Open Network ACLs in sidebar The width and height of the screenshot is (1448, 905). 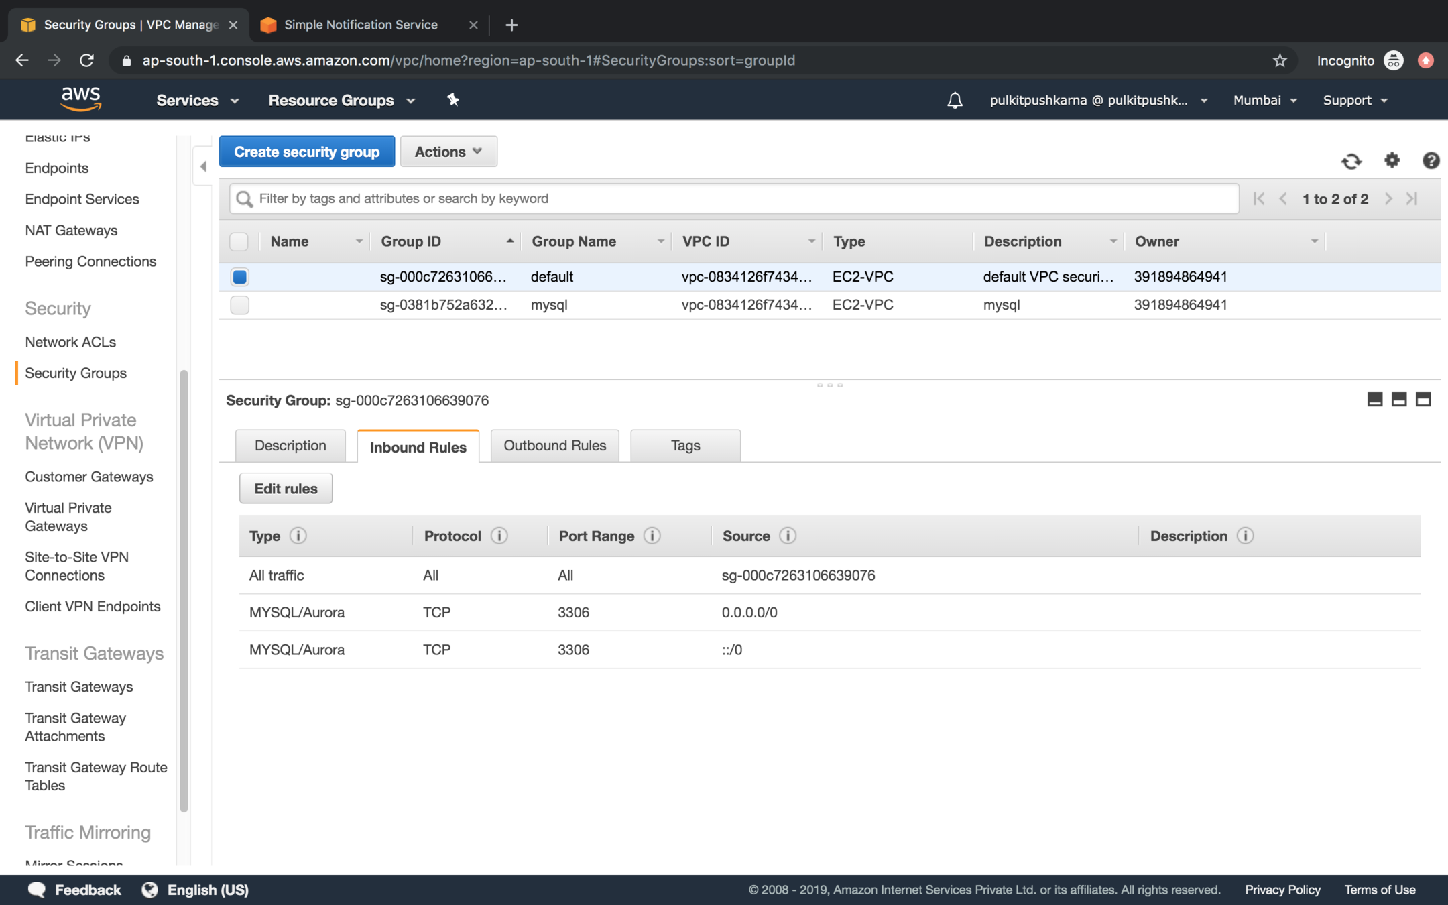[x=70, y=342]
